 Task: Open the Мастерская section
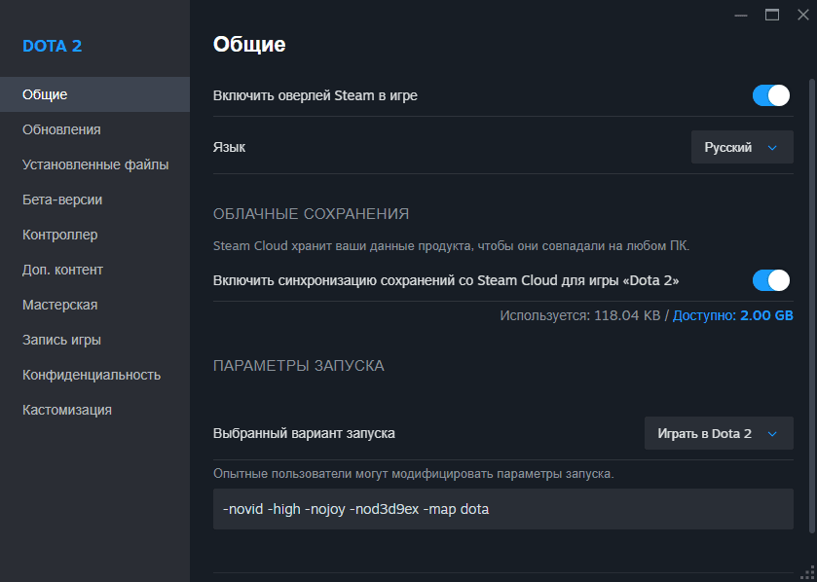click(x=56, y=304)
